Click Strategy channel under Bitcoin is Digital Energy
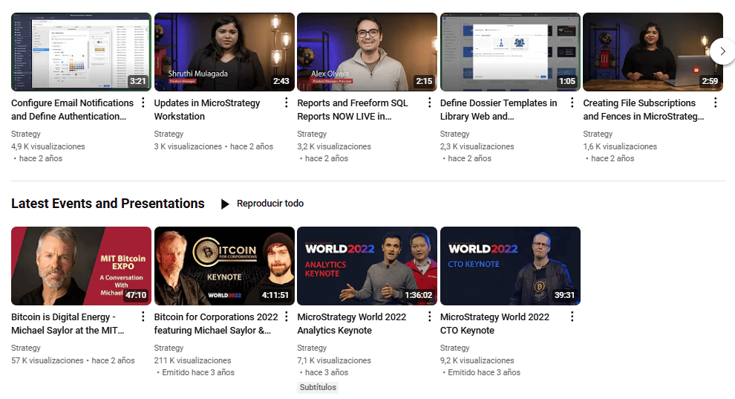 click(x=26, y=348)
